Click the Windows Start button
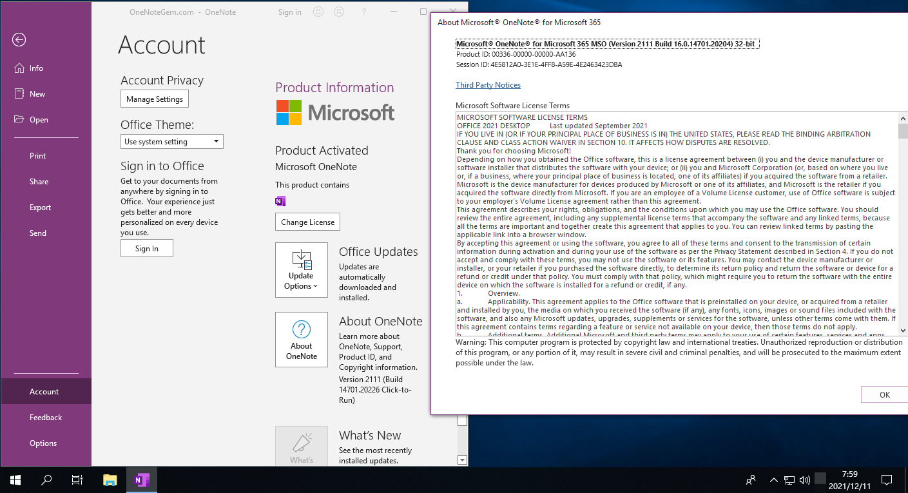Image resolution: width=908 pixels, height=493 pixels. click(15, 480)
